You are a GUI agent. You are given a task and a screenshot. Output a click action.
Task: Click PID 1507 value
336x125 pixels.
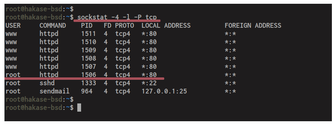tap(89, 67)
